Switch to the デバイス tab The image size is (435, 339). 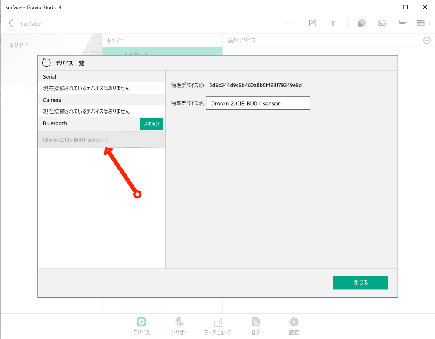click(141, 326)
